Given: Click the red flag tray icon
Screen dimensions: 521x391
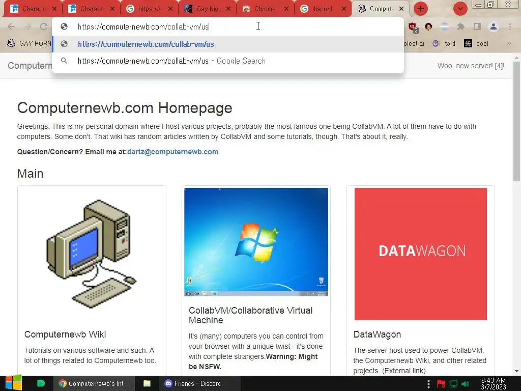Looking at the screenshot, I should 441,384.
